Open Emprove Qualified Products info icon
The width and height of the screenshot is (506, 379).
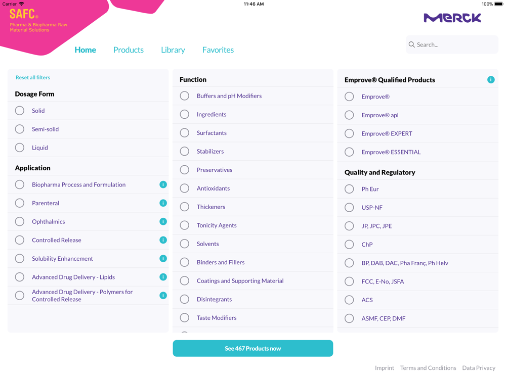click(491, 80)
